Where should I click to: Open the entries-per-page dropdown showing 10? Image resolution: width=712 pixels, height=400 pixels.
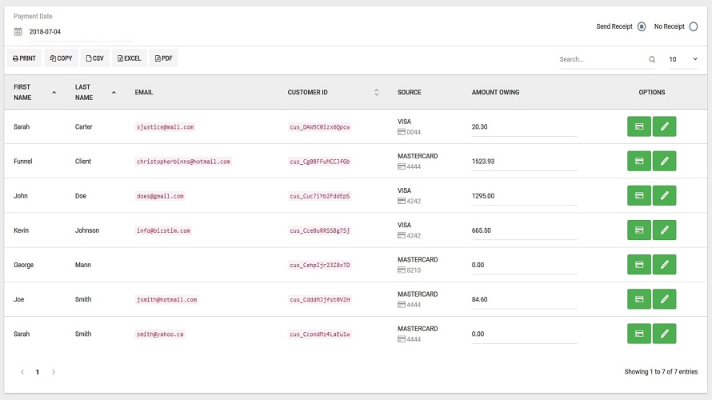point(682,59)
